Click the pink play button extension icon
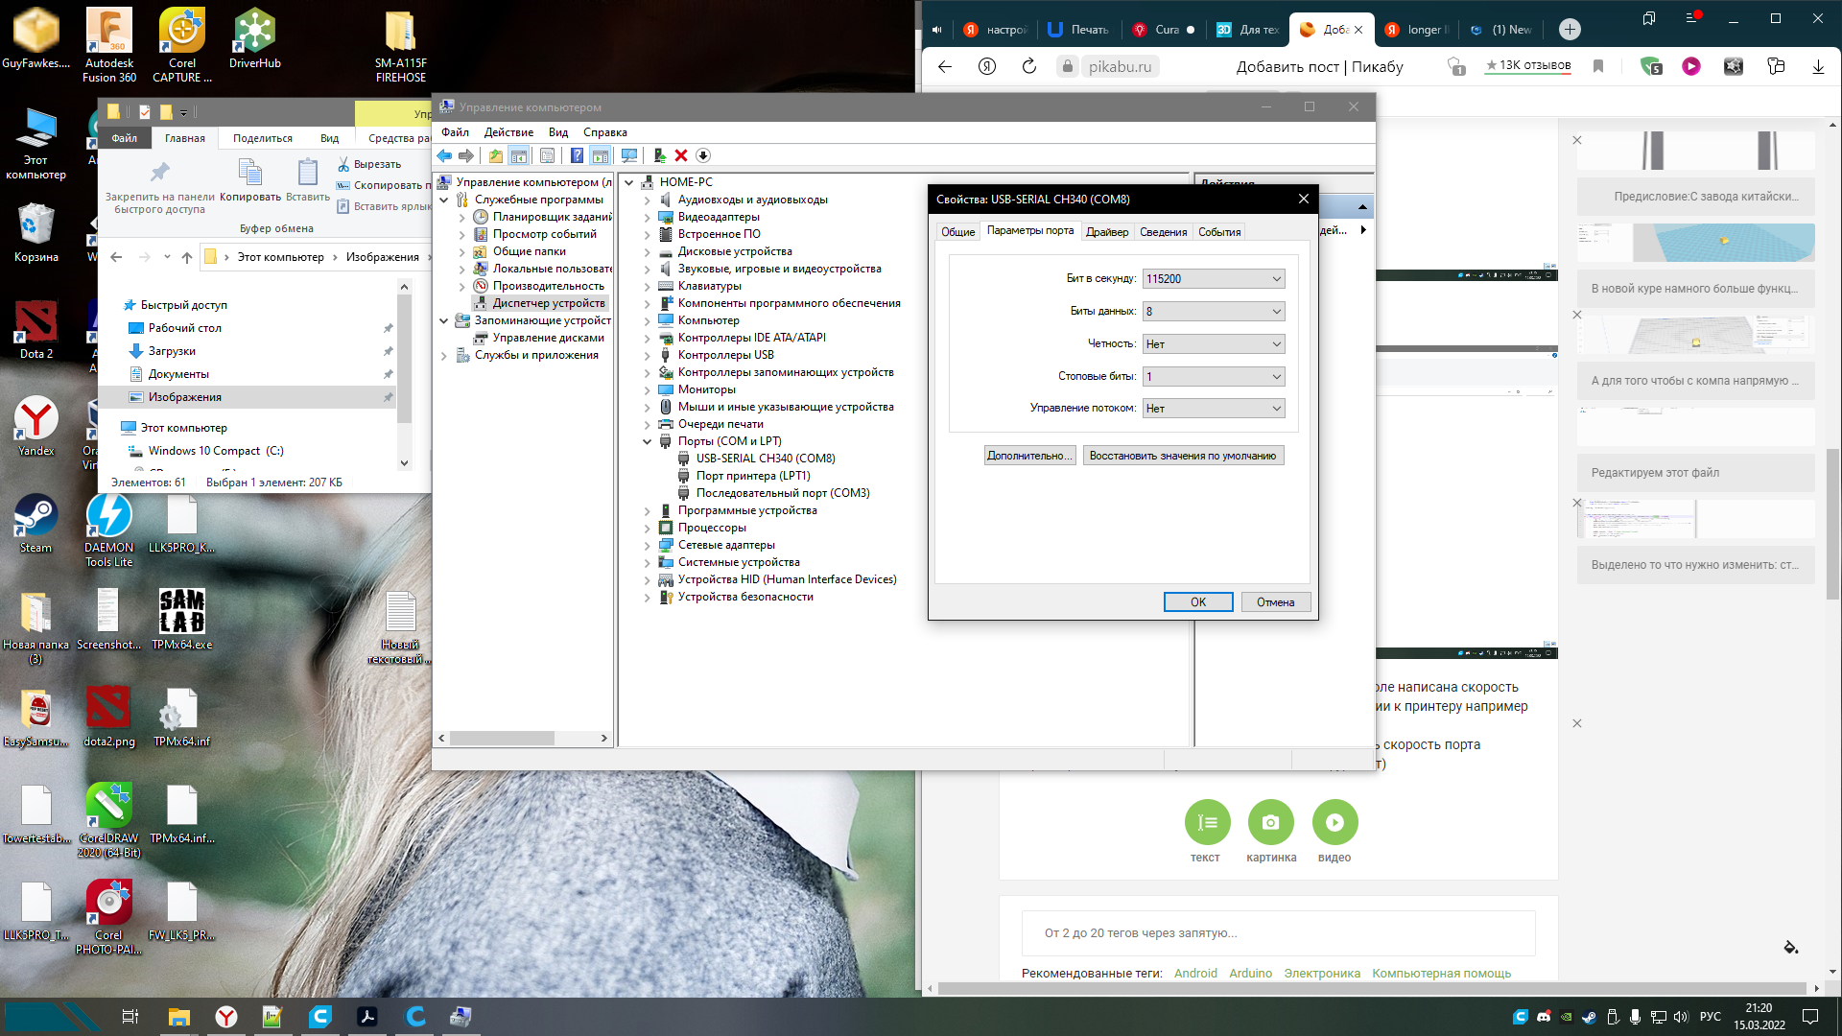The image size is (1842, 1036). tap(1691, 66)
